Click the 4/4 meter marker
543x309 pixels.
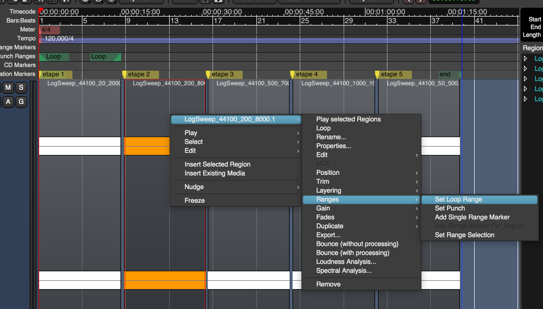(46, 30)
